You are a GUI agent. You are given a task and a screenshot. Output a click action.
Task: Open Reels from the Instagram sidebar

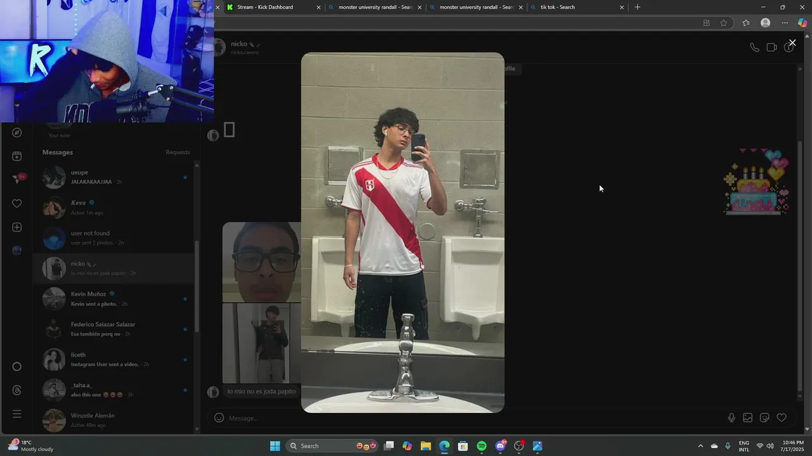click(17, 156)
